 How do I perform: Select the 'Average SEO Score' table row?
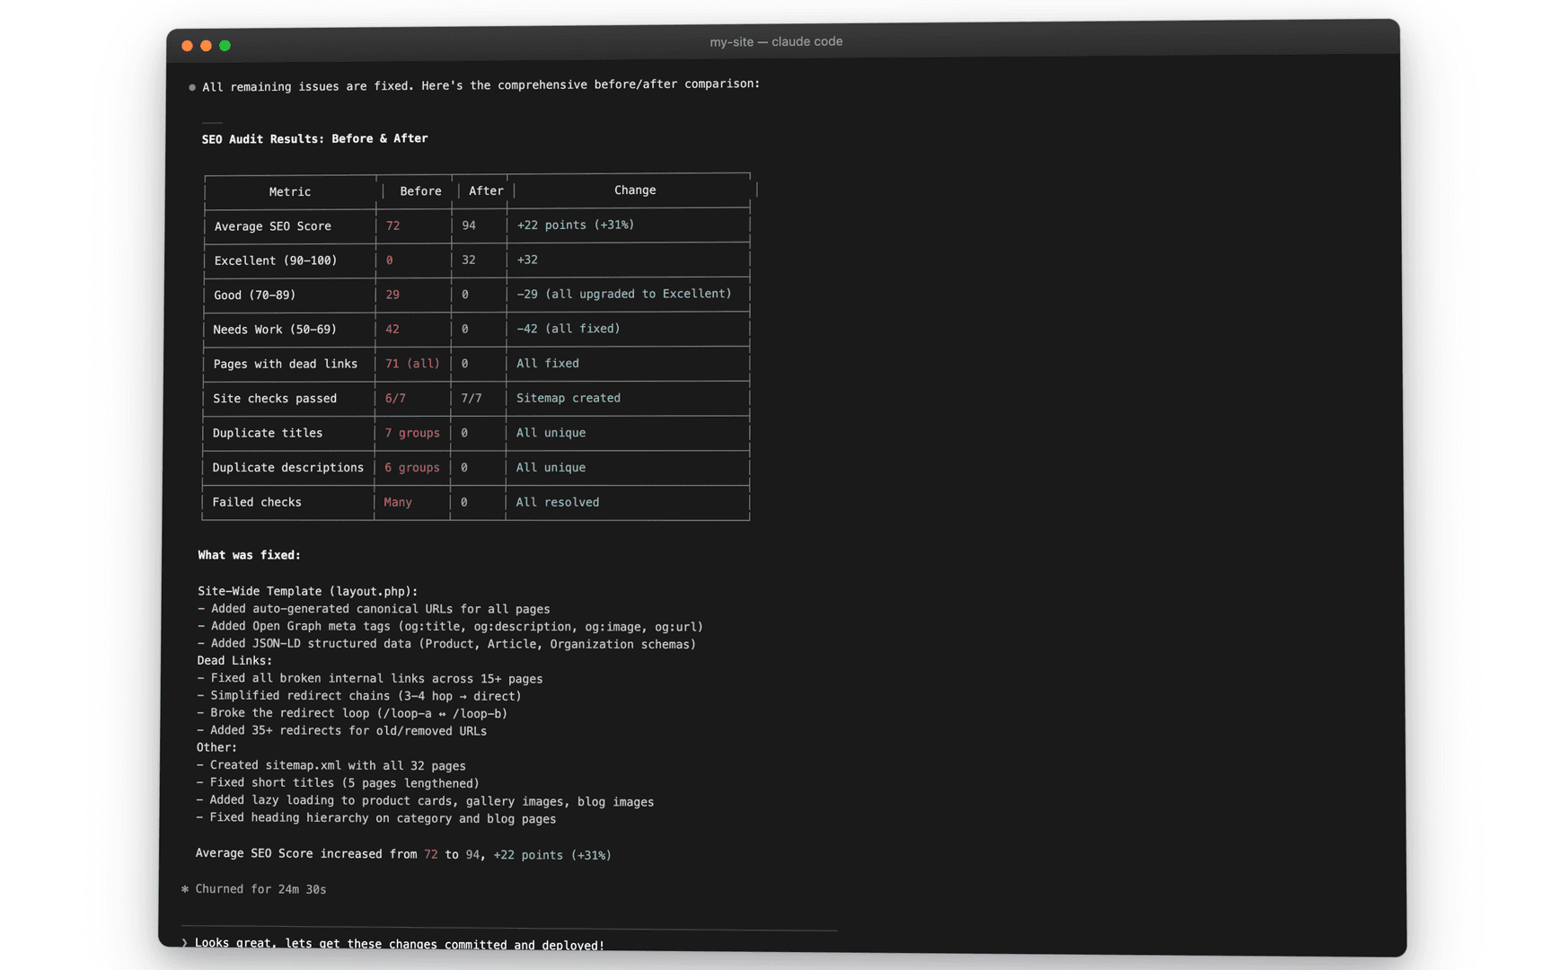point(272,225)
